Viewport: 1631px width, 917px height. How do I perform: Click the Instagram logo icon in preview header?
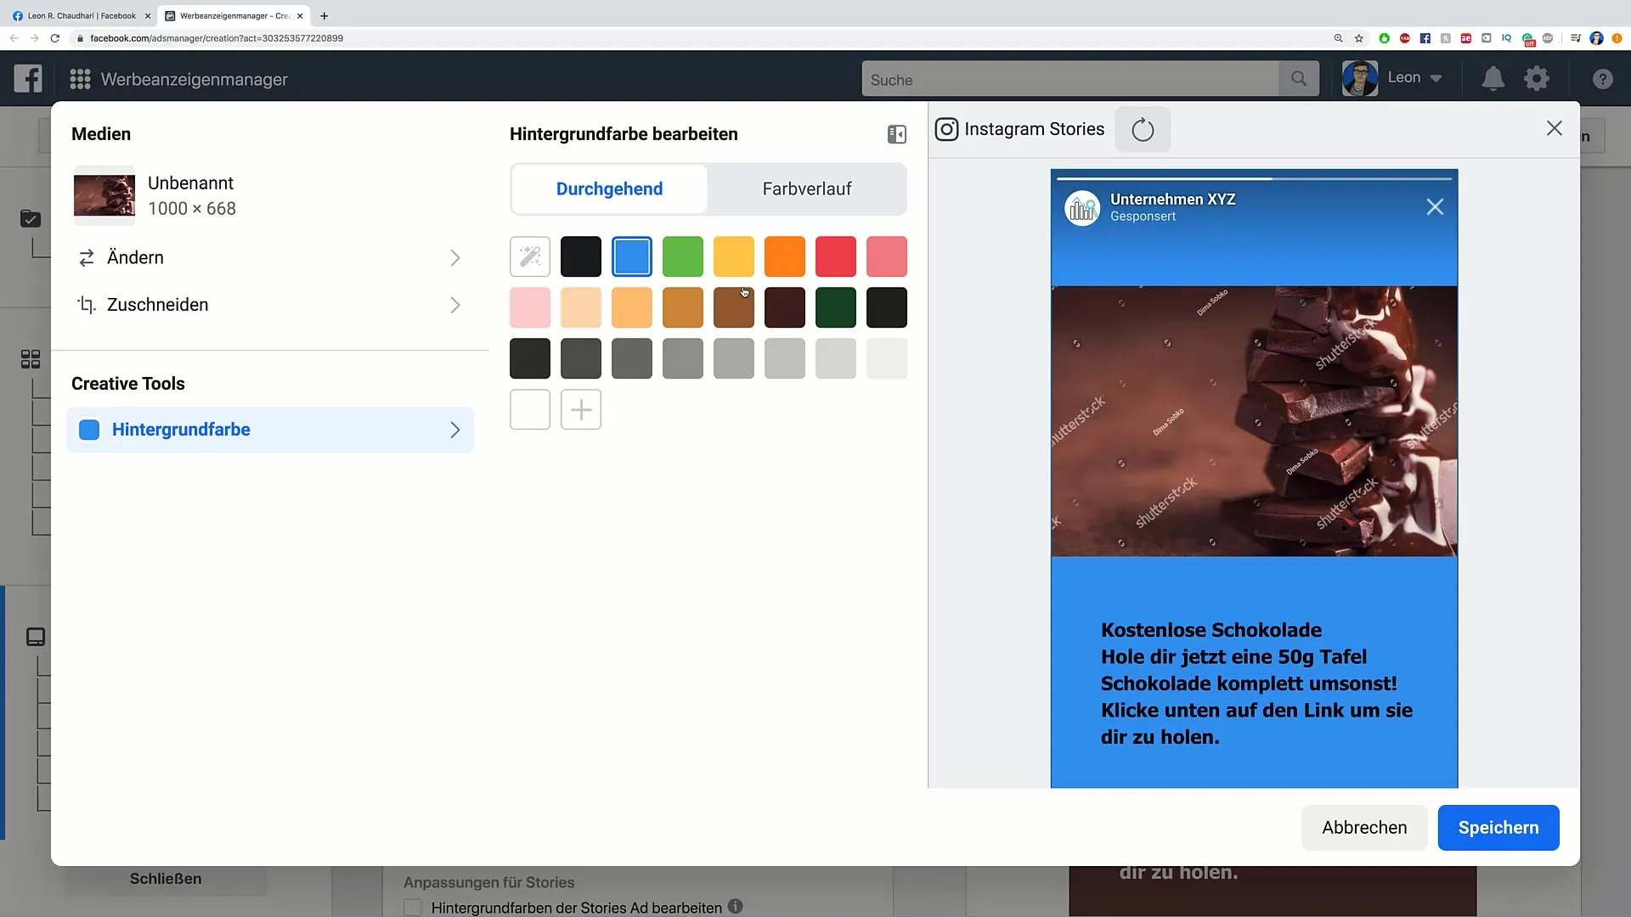point(946,129)
